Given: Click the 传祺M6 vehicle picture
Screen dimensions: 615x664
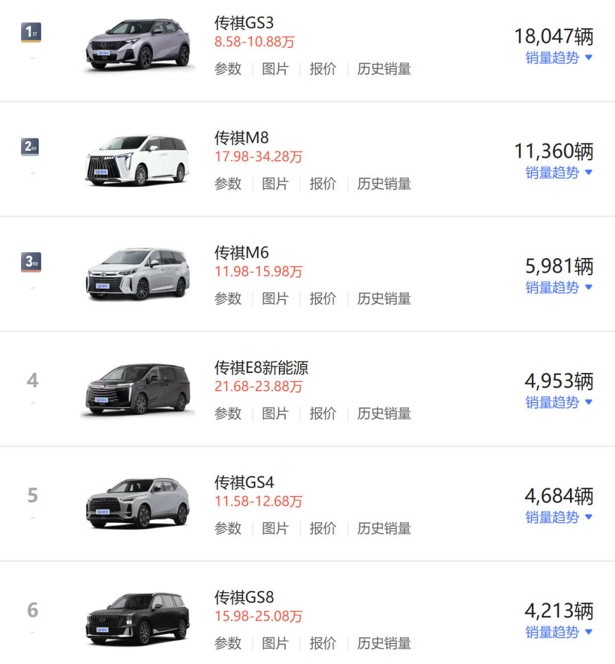Looking at the screenshot, I should click(x=138, y=274).
